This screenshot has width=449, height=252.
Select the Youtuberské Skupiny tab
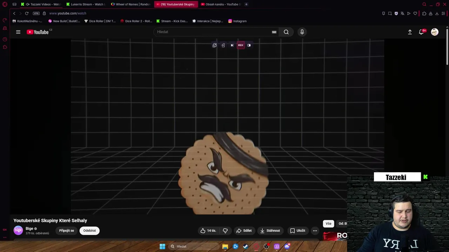click(176, 4)
